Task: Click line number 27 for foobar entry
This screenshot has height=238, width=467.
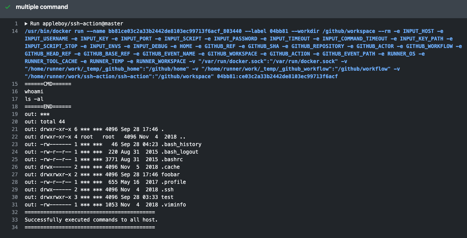Action: (x=15, y=175)
